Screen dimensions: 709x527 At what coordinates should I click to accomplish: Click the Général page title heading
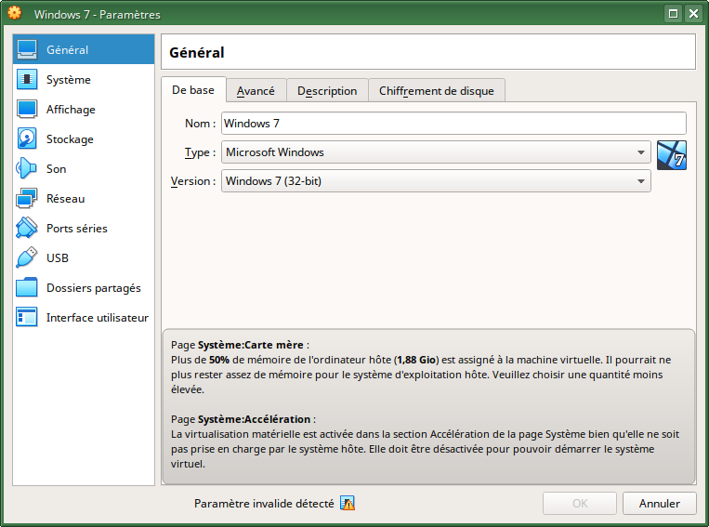coord(197,53)
